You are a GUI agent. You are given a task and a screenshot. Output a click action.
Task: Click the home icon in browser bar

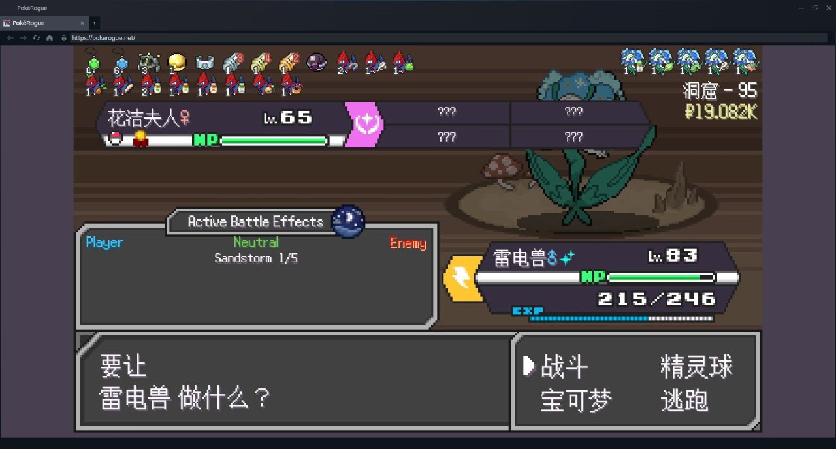[50, 38]
